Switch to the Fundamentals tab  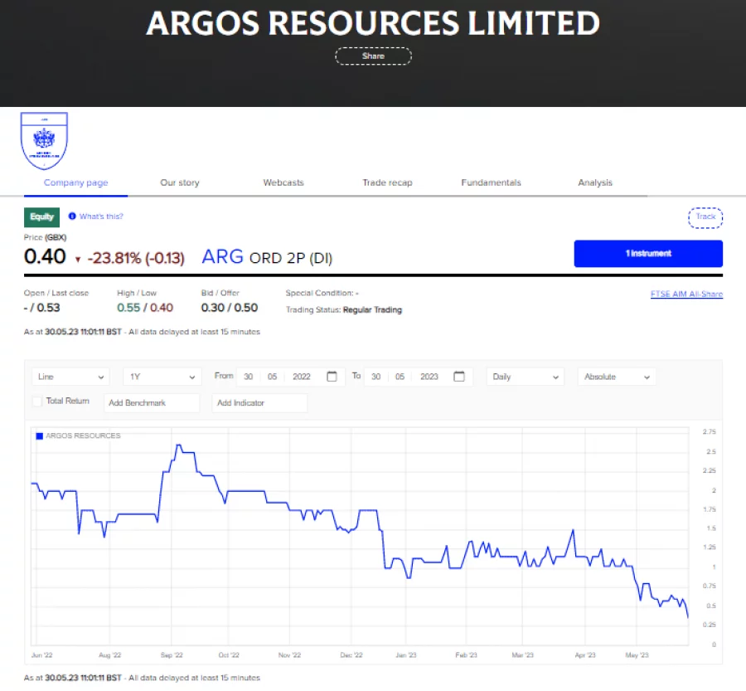pyautogui.click(x=490, y=182)
